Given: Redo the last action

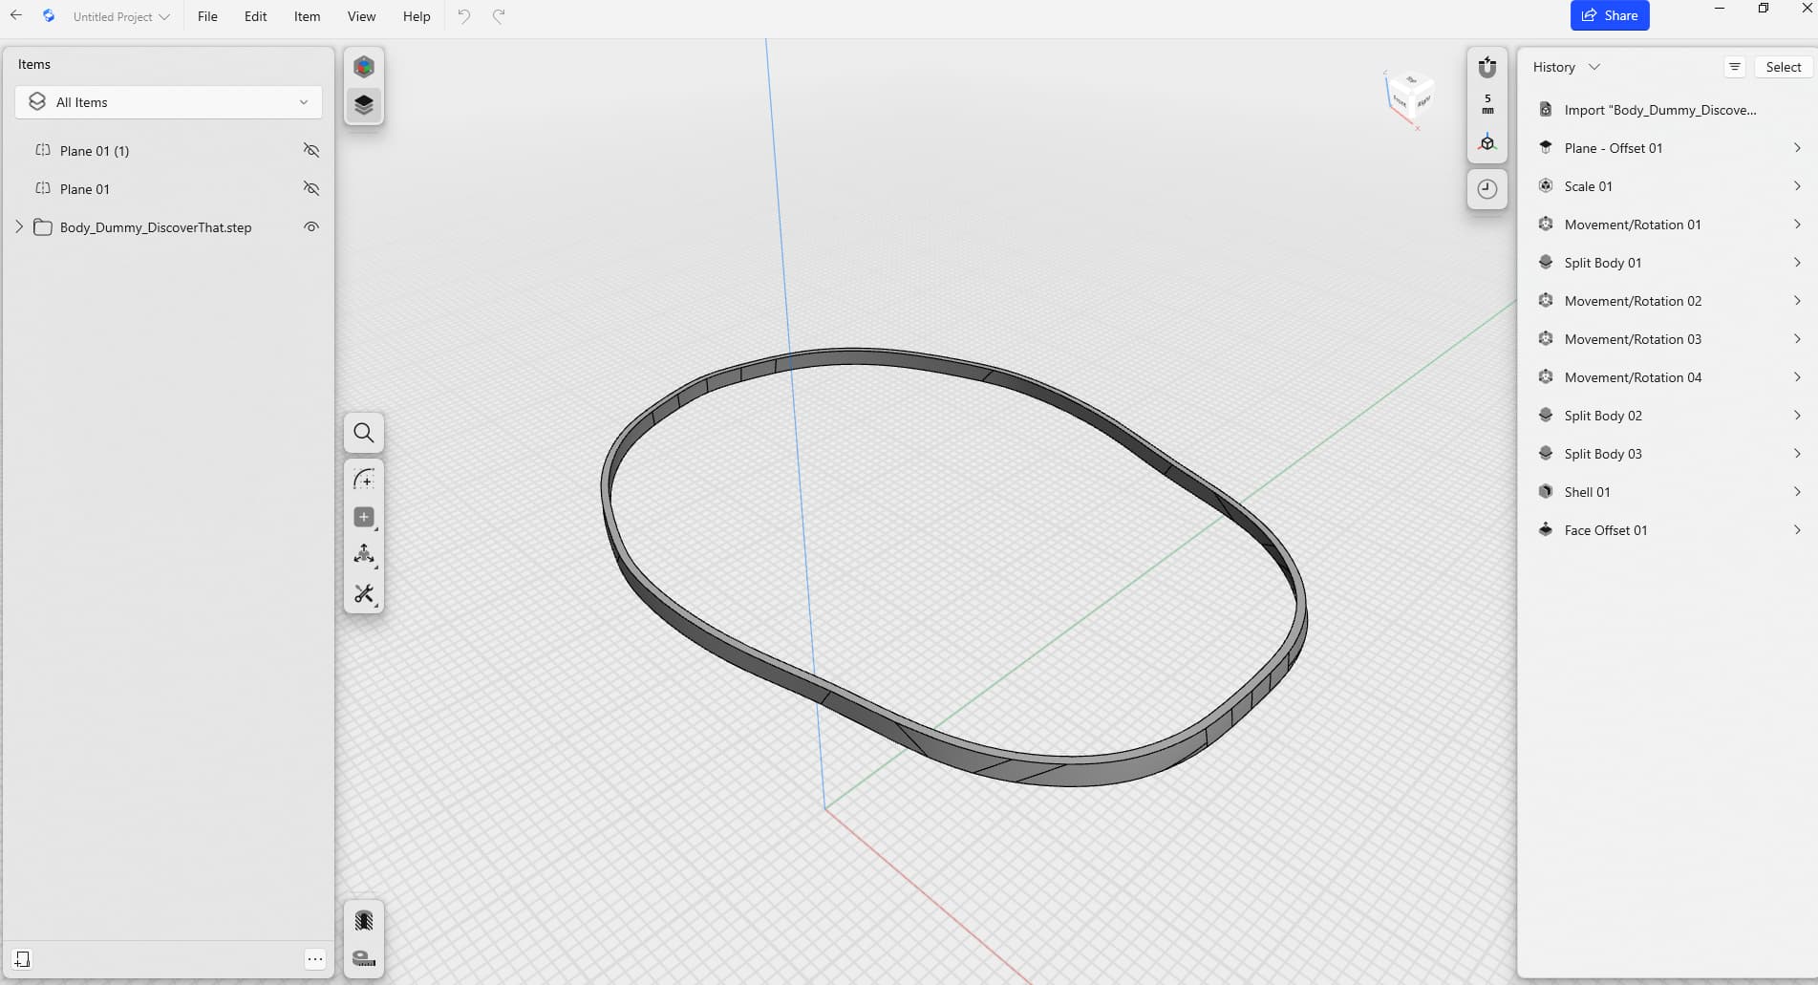Looking at the screenshot, I should pyautogui.click(x=499, y=16).
